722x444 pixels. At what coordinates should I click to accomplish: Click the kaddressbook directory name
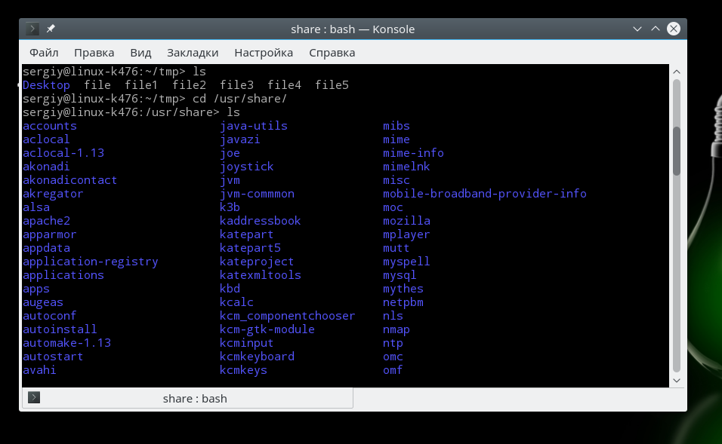(x=260, y=221)
